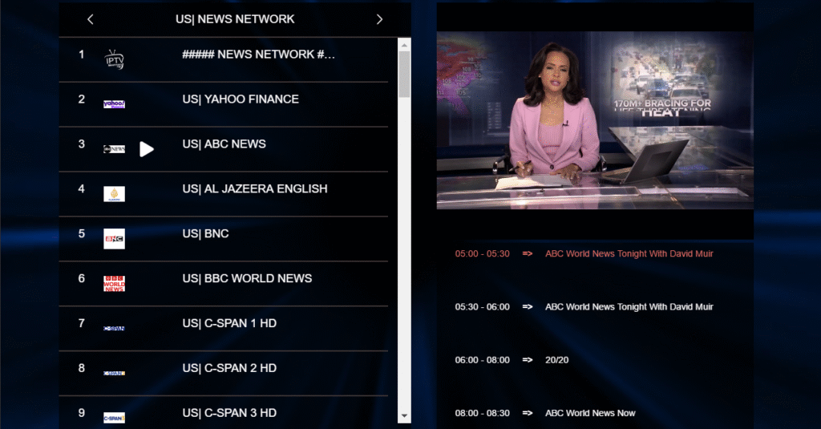
Task: Click the 06:00 - 08:00 time slot
Action: click(482, 360)
